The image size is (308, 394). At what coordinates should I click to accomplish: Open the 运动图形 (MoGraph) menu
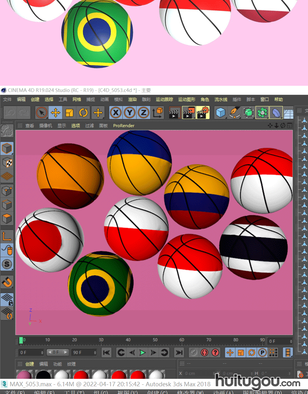(187, 99)
